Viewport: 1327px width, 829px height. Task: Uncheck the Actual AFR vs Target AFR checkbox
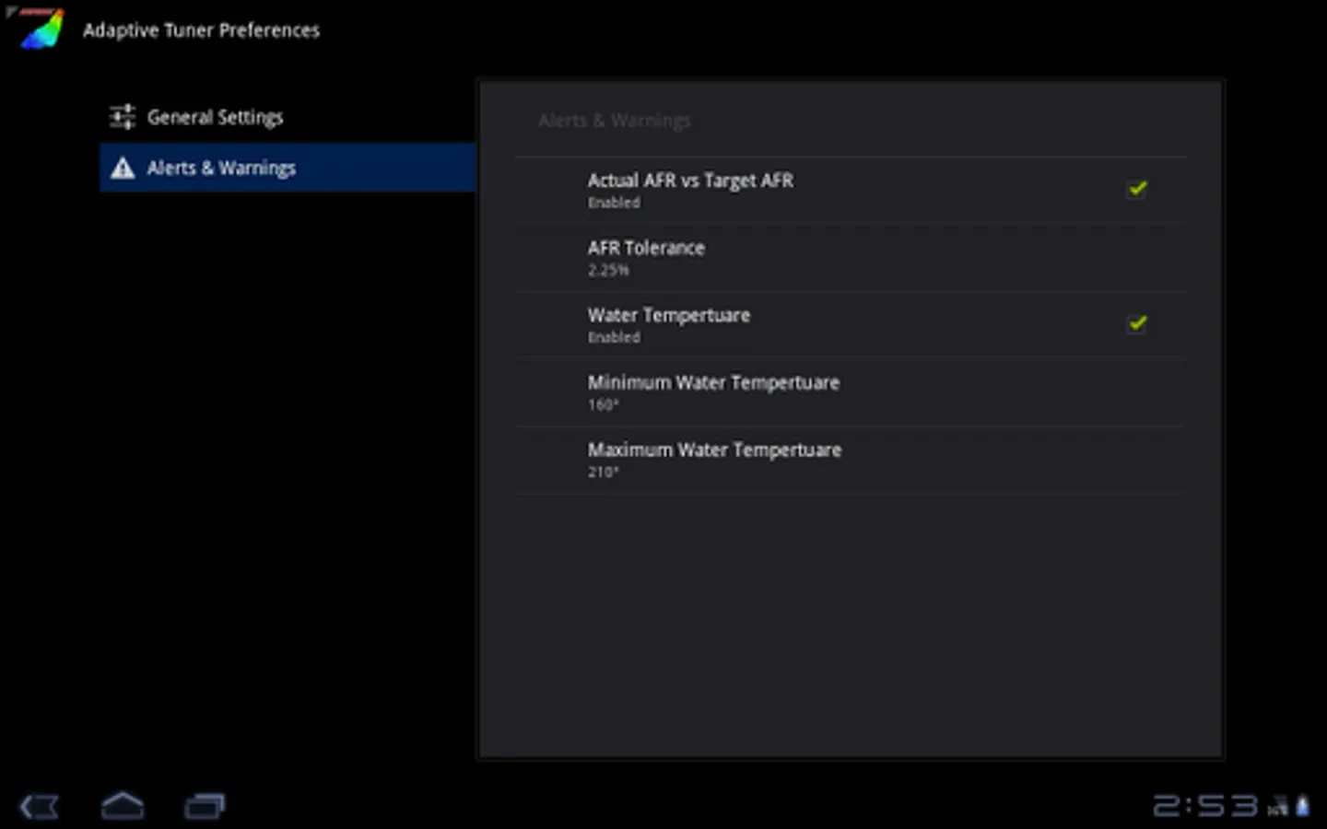1137,189
